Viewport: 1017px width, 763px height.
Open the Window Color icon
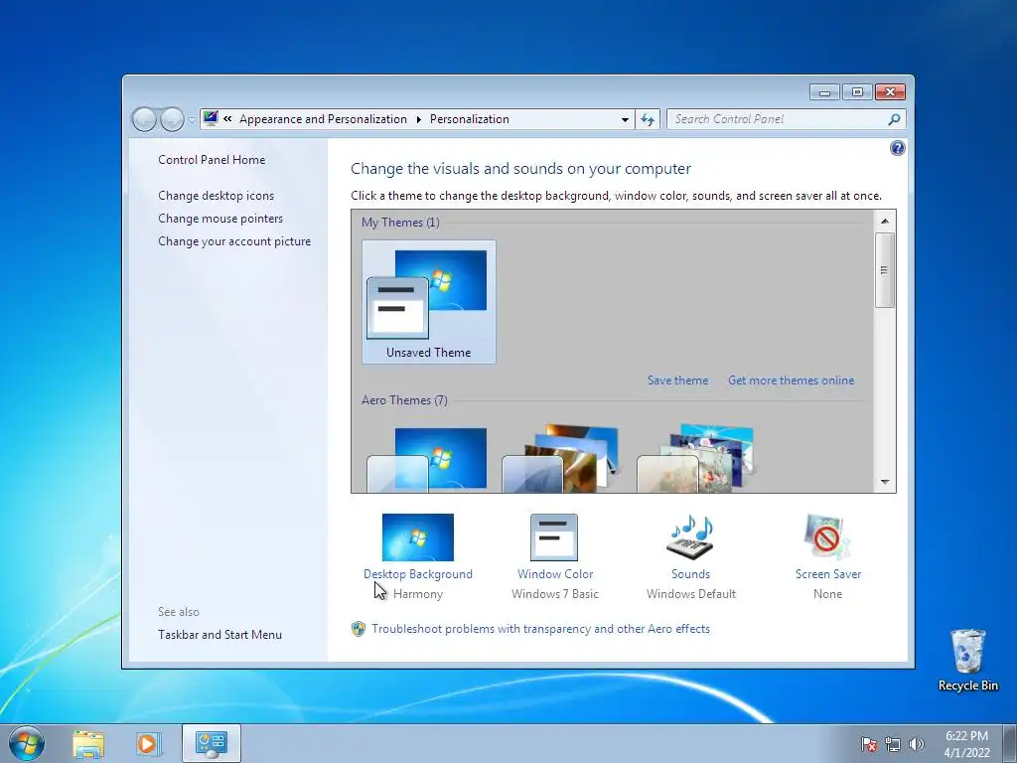coord(554,537)
